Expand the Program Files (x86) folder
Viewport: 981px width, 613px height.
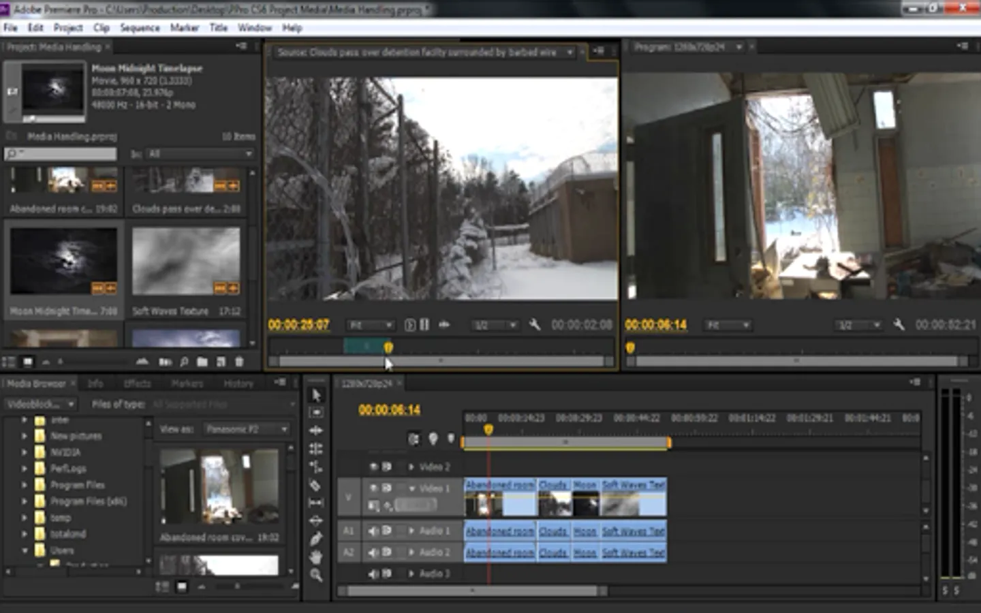click(x=25, y=501)
